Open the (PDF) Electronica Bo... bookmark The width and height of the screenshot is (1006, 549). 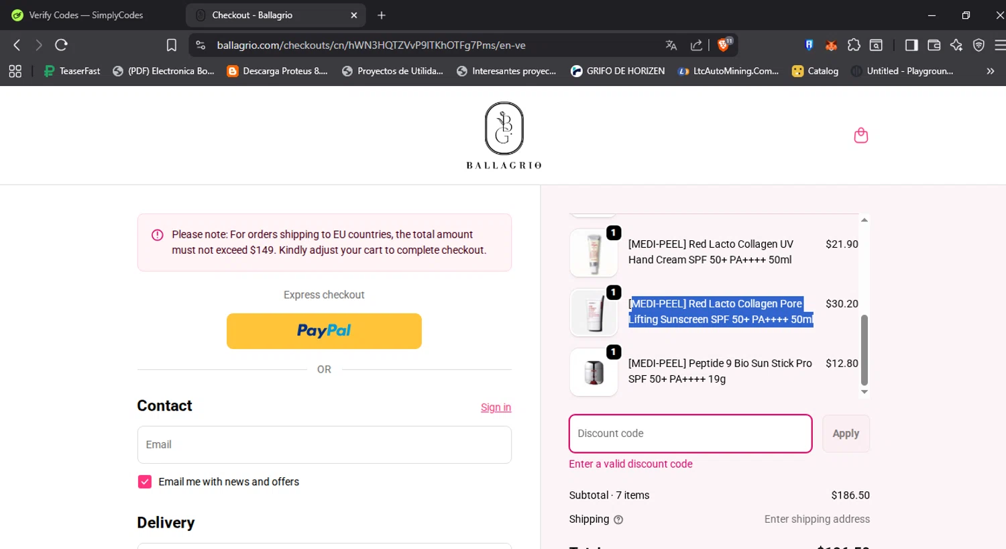click(x=164, y=71)
